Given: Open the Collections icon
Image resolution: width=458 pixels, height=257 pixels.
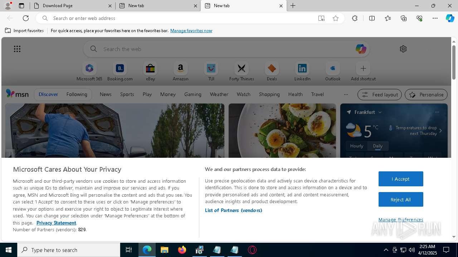Looking at the screenshot, I should [x=404, y=18].
